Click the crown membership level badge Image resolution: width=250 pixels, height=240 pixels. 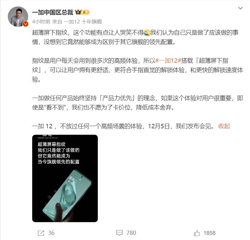82,12
